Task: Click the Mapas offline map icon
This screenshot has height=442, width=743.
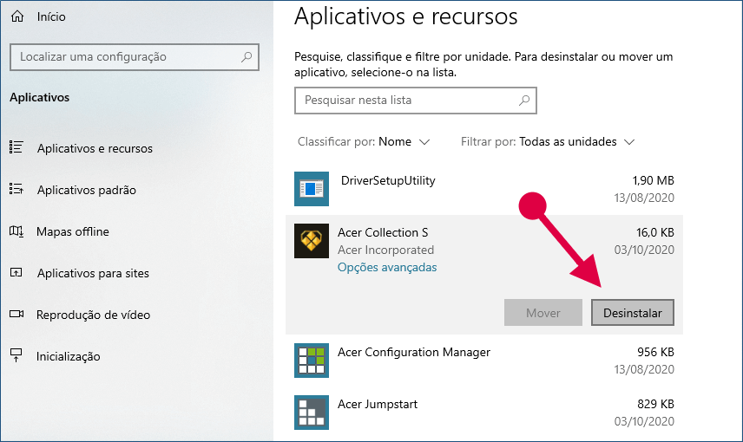Action: point(16,231)
